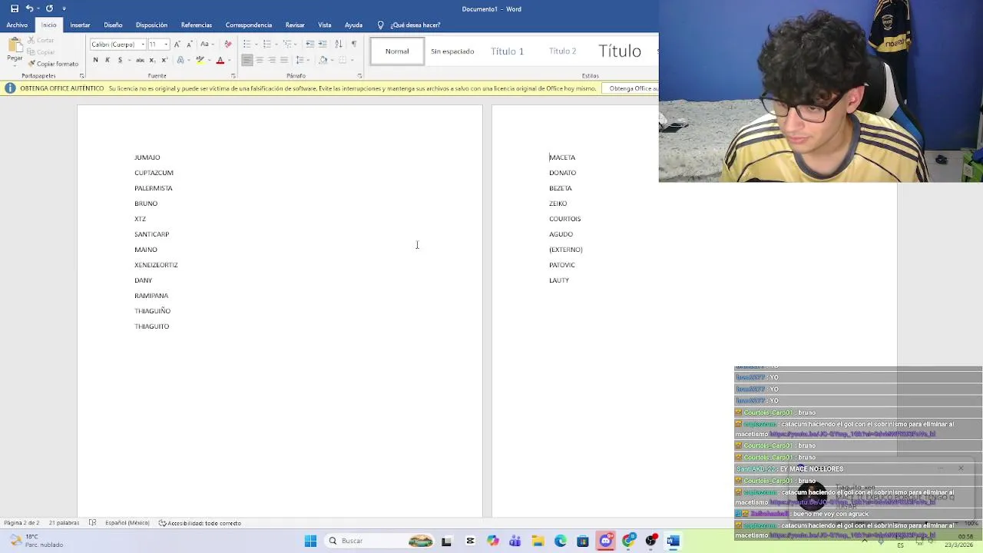Viewport: 983px width, 553px height.
Task: Switch to the Correspondencia tab
Action: tap(249, 25)
